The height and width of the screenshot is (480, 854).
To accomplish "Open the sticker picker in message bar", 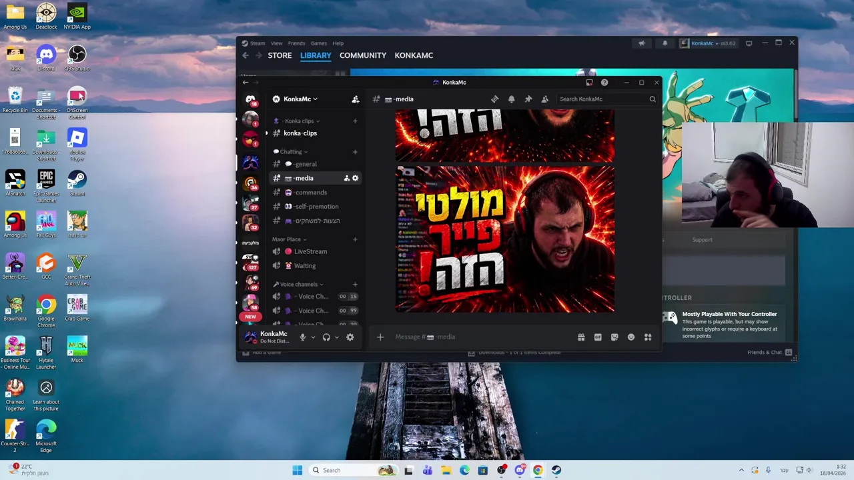I will [614, 337].
